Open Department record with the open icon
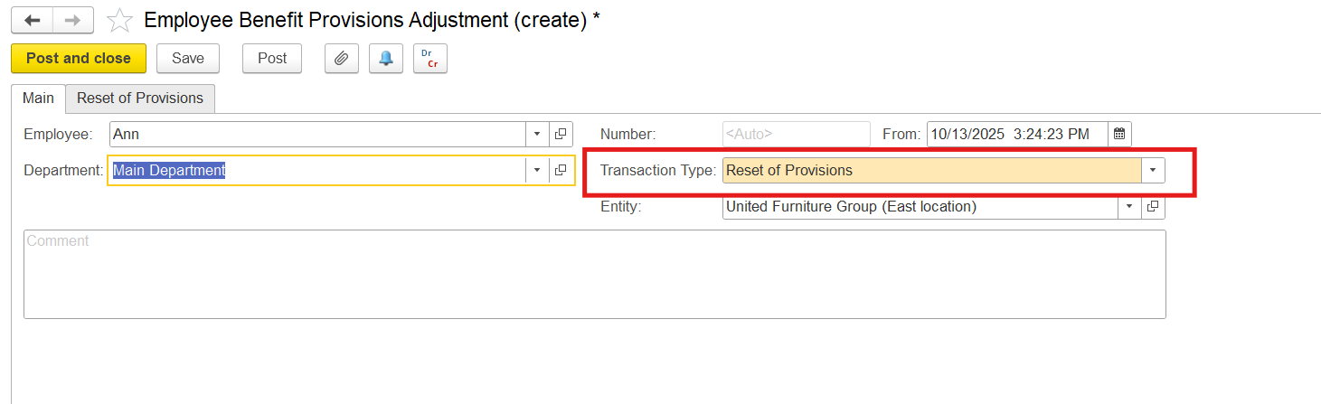The image size is (1321, 404). [x=561, y=170]
